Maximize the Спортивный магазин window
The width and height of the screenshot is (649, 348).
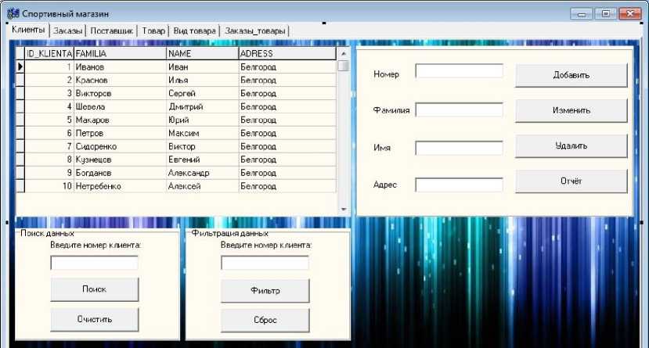[605, 14]
